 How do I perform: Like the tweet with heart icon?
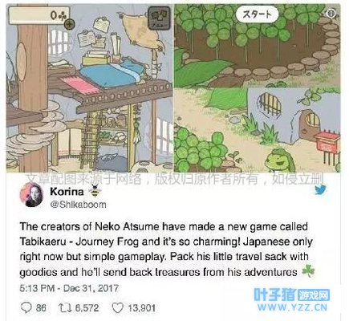click(x=117, y=308)
